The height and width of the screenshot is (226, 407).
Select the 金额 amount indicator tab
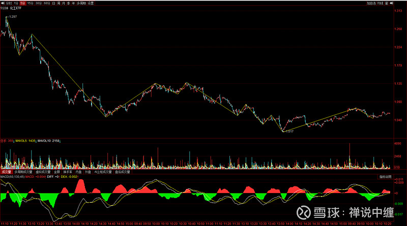tap(57, 172)
